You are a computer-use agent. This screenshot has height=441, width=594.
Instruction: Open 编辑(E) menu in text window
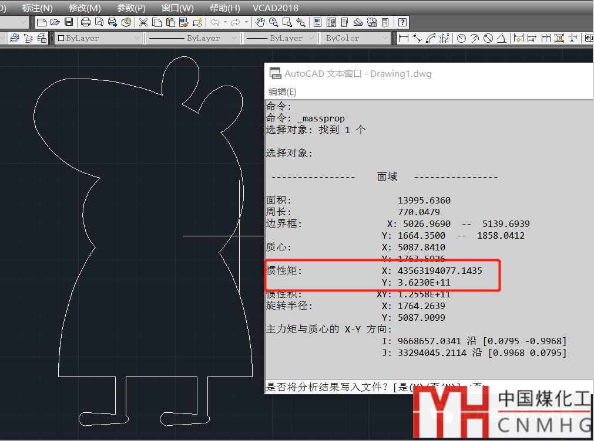283,91
